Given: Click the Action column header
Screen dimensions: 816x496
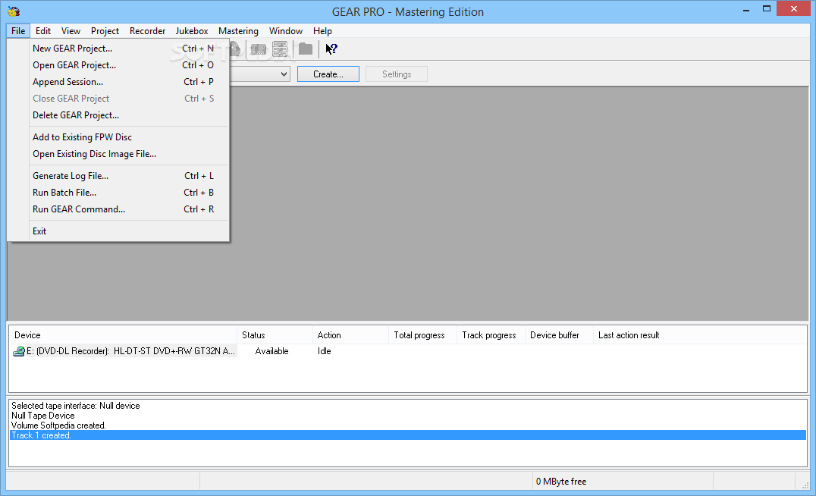Looking at the screenshot, I should pyautogui.click(x=350, y=335).
